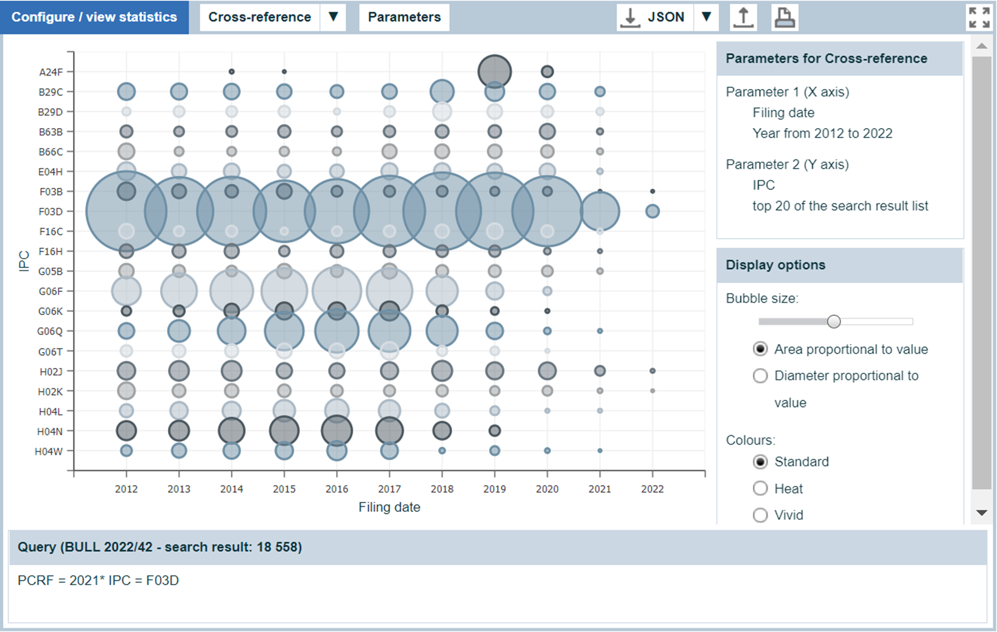Click the JSON download icon
This screenshot has width=997, height=632.
click(x=631, y=17)
